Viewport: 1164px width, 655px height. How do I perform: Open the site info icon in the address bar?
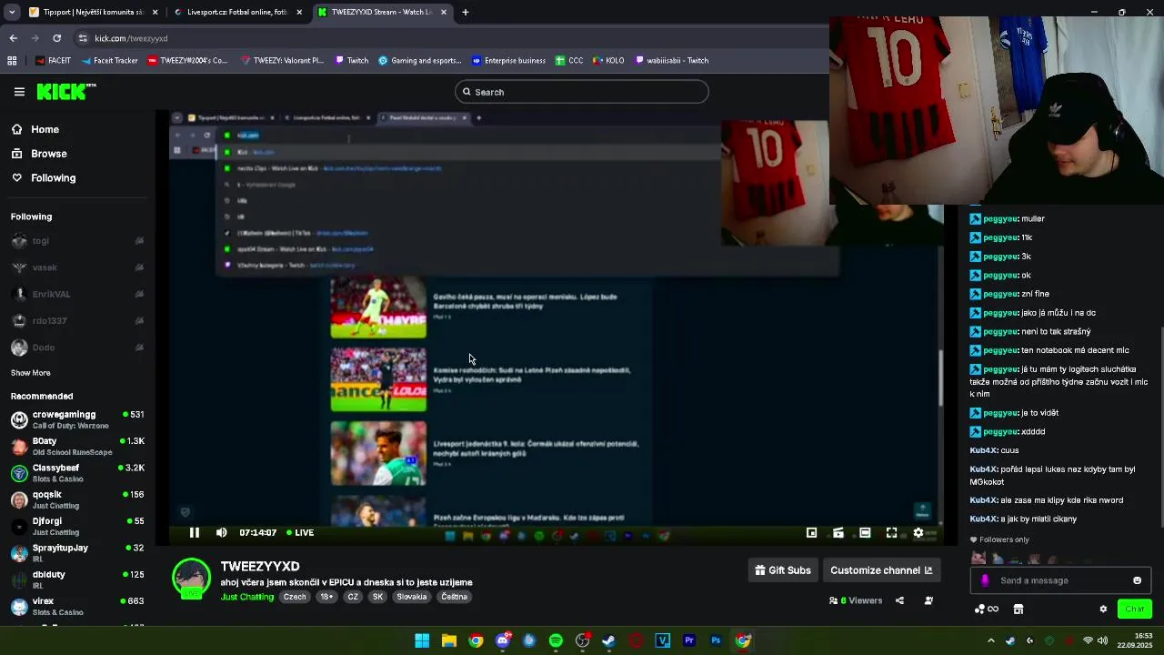[83, 38]
